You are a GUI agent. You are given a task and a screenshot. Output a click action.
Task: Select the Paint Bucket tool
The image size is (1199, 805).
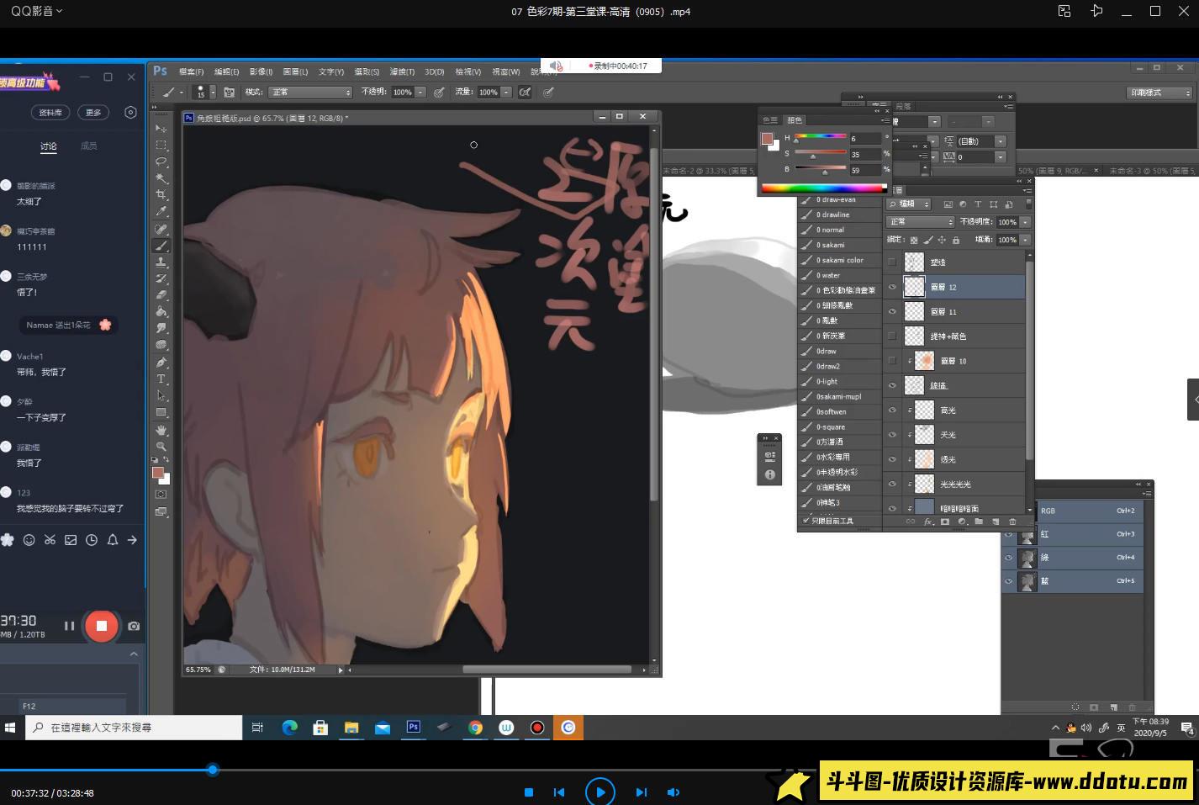[x=161, y=312]
